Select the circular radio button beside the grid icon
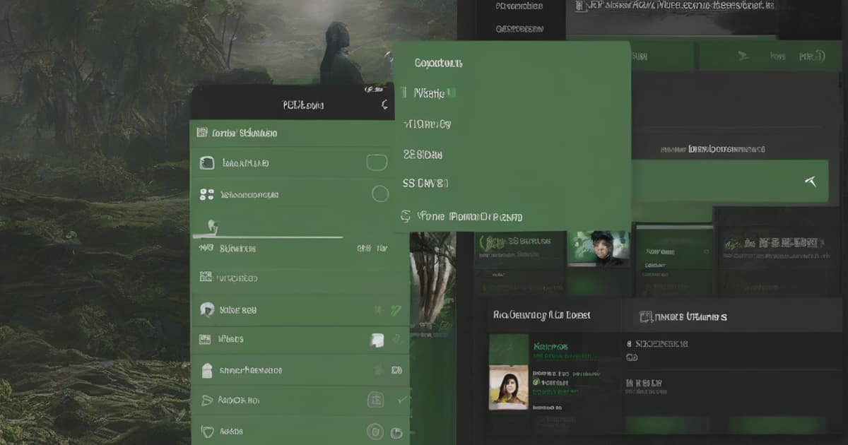 click(x=379, y=194)
